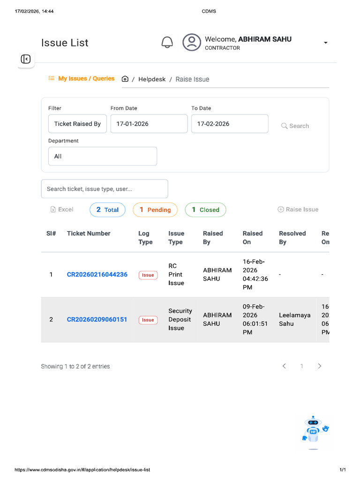Filter by 1 Pending tickets

coord(155,210)
